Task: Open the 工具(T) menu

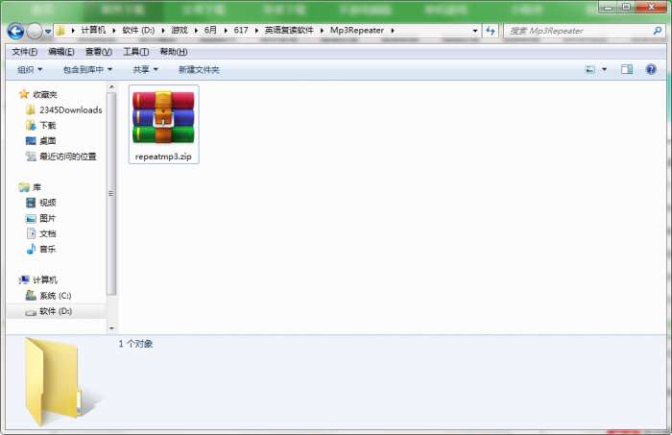Action: [x=136, y=52]
